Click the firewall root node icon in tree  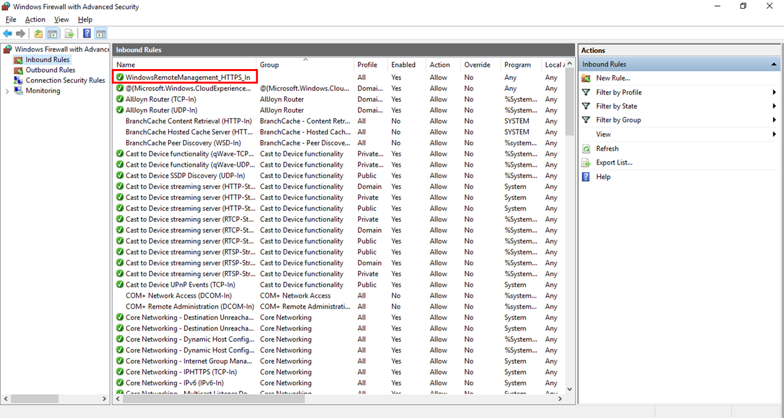coord(8,49)
